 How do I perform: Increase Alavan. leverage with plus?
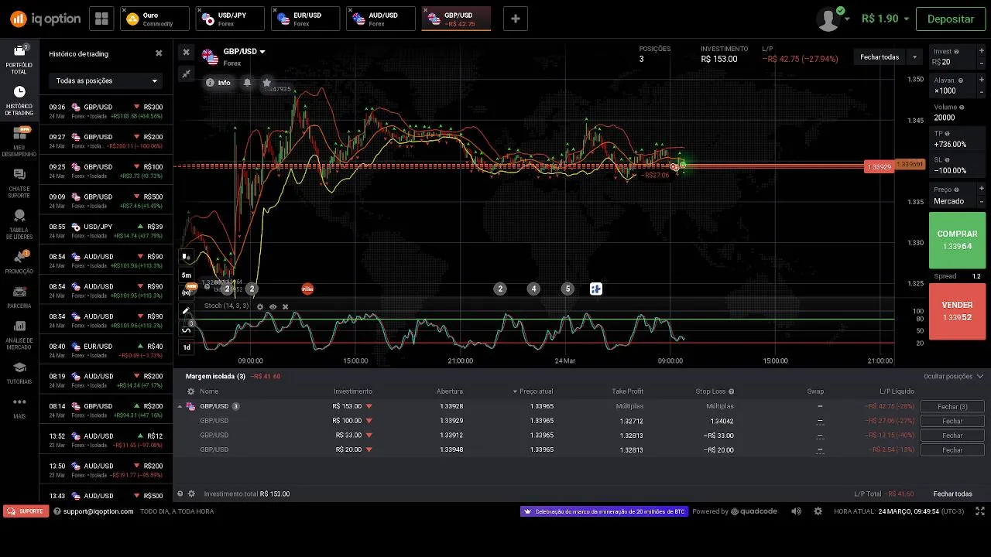click(982, 79)
